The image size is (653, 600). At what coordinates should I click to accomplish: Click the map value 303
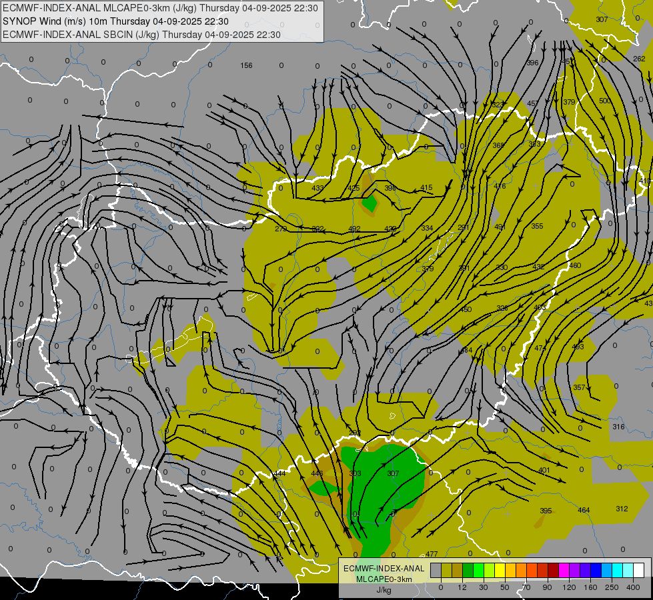click(x=356, y=473)
